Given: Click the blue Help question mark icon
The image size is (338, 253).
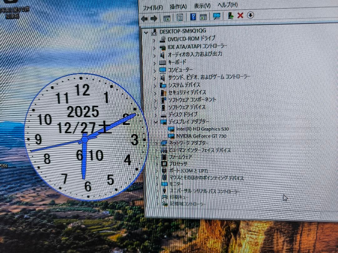Looking at the screenshot, I should pyautogui.click(x=193, y=17).
